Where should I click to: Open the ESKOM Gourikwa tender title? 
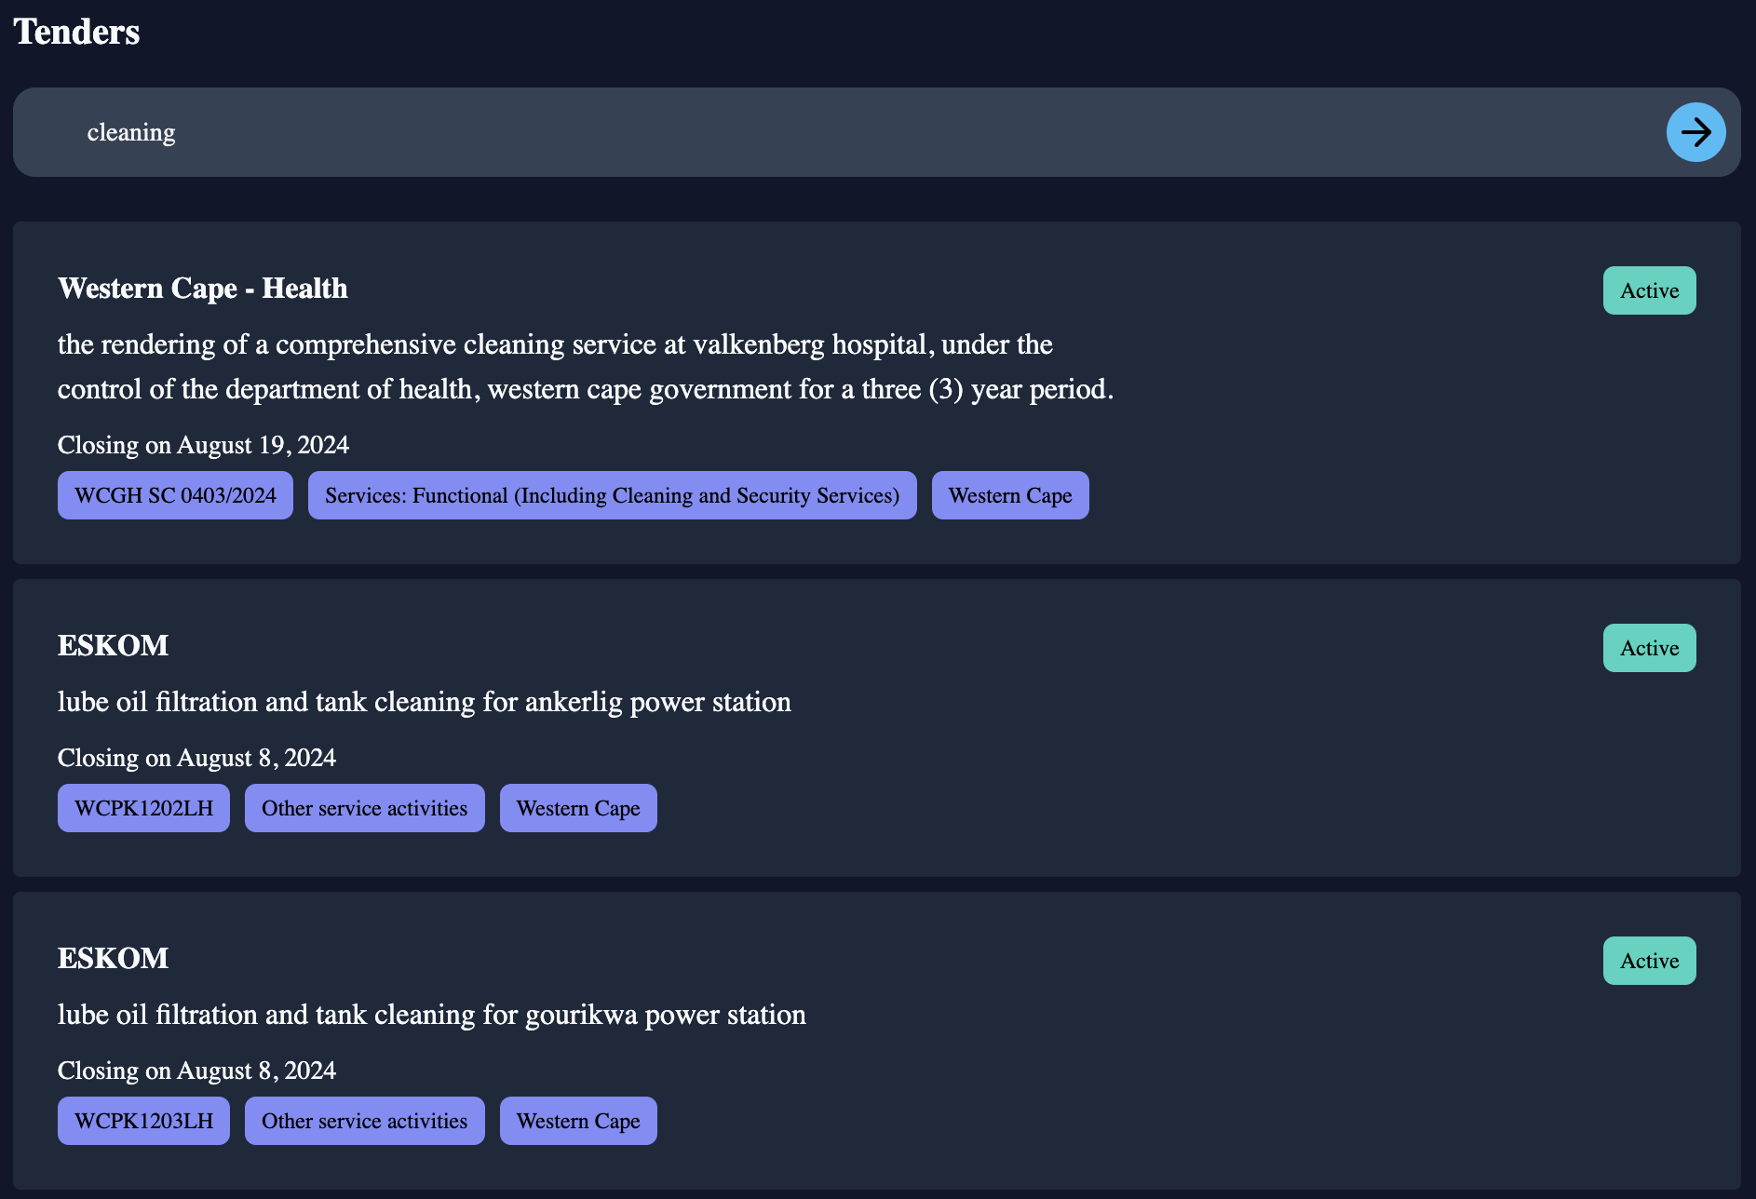point(113,959)
